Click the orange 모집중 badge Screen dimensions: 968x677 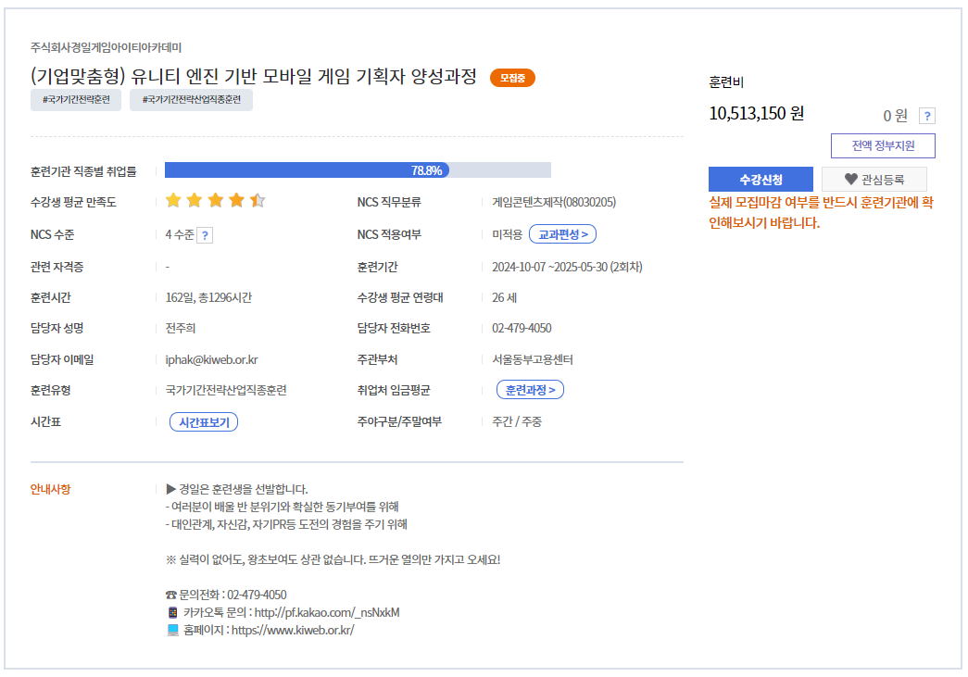click(x=511, y=78)
